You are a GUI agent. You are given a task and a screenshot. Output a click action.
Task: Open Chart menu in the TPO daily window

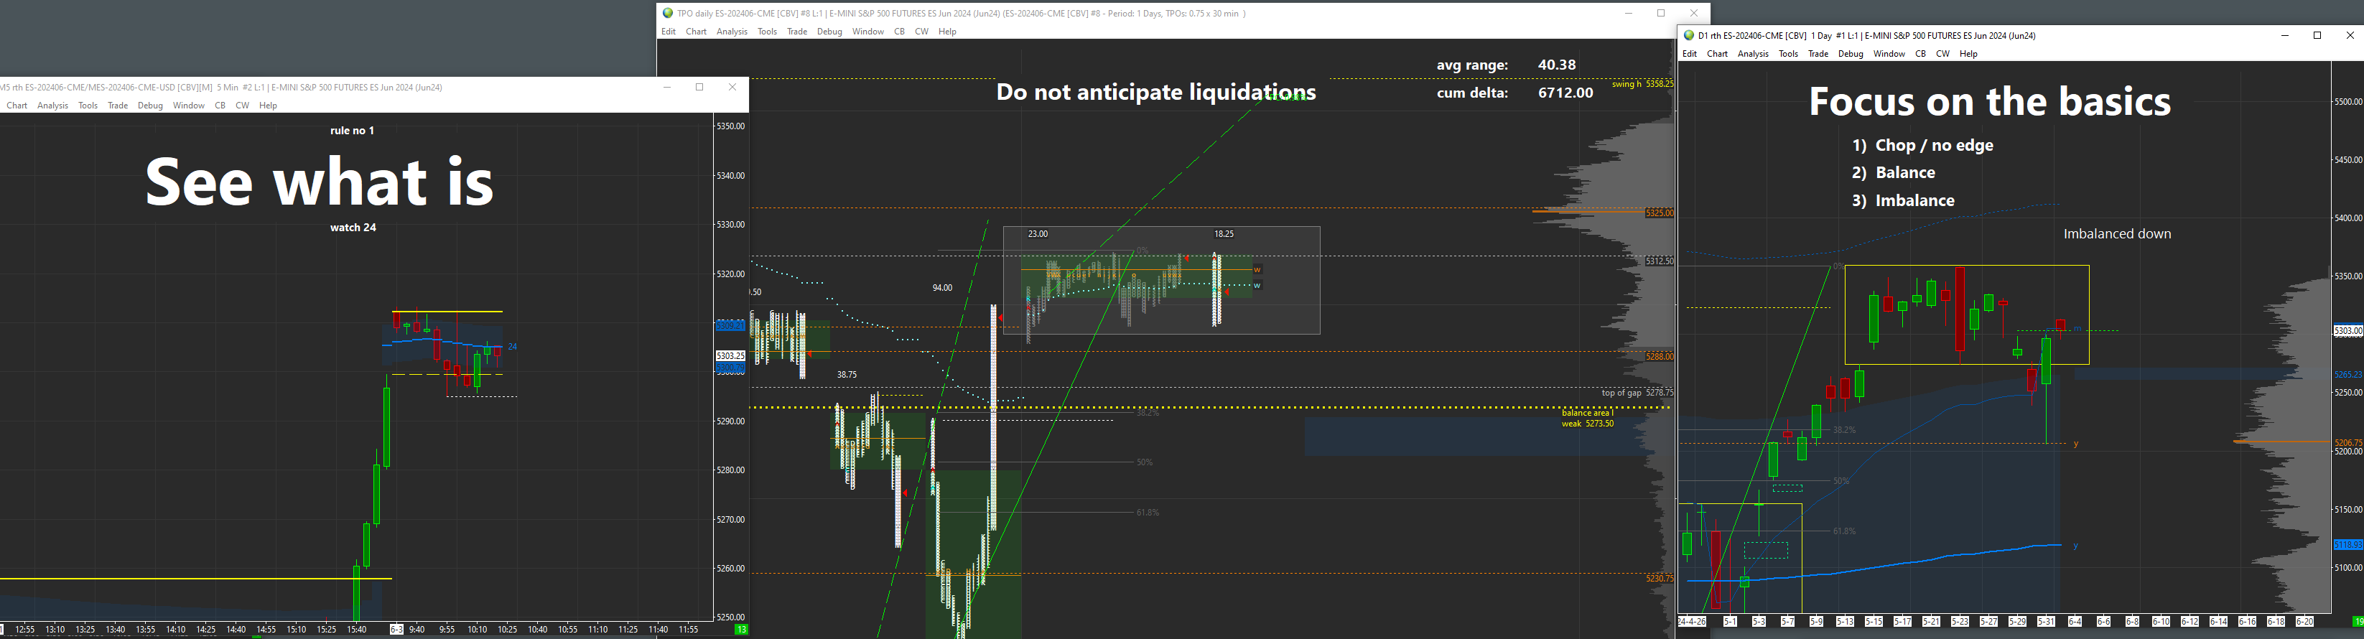[697, 31]
